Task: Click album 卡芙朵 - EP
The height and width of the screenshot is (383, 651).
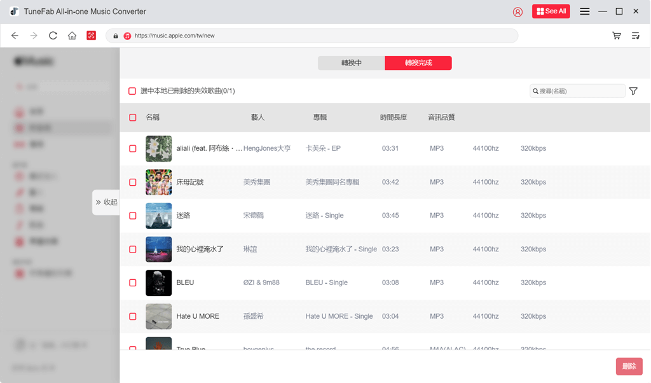Action: pyautogui.click(x=323, y=148)
